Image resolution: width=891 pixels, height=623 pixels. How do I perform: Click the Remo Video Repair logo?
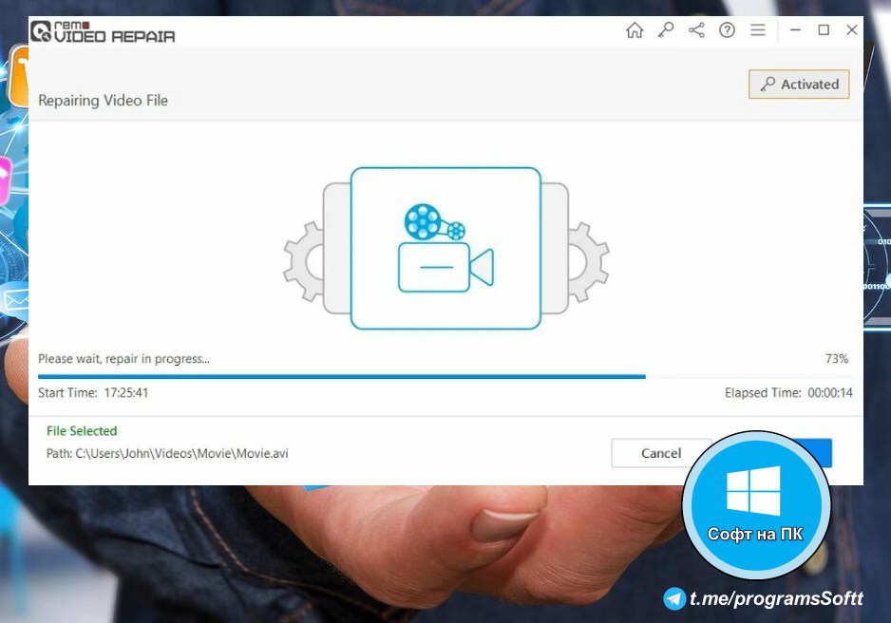(x=103, y=30)
